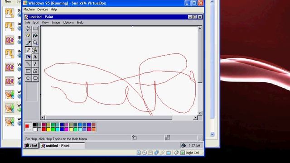This screenshot has width=290, height=163.
Task: Pick the white color swatch
Action: [x=34, y=129]
